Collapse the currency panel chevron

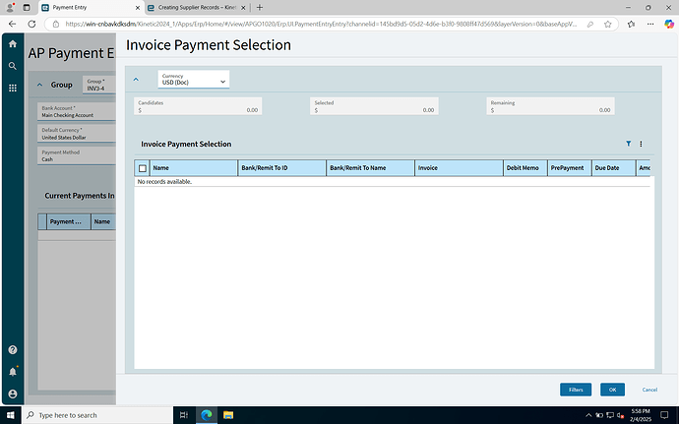[136, 80]
